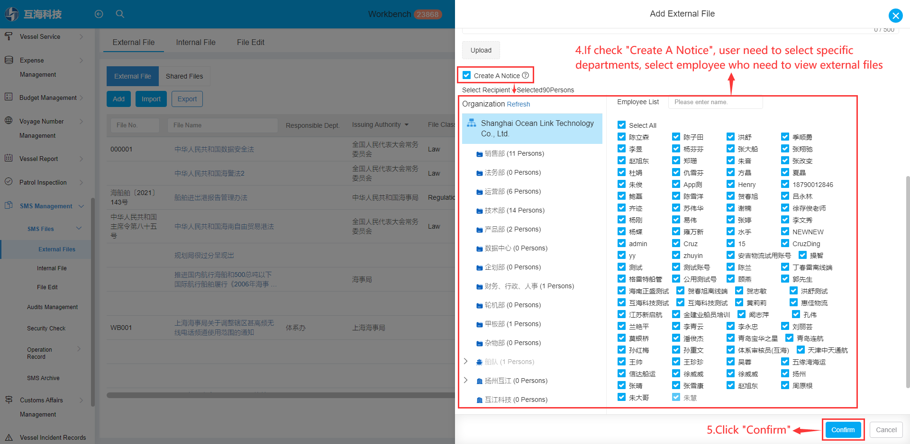The width and height of the screenshot is (910, 444).
Task: Click the Customs Affairs sidebar icon
Action: (9, 400)
